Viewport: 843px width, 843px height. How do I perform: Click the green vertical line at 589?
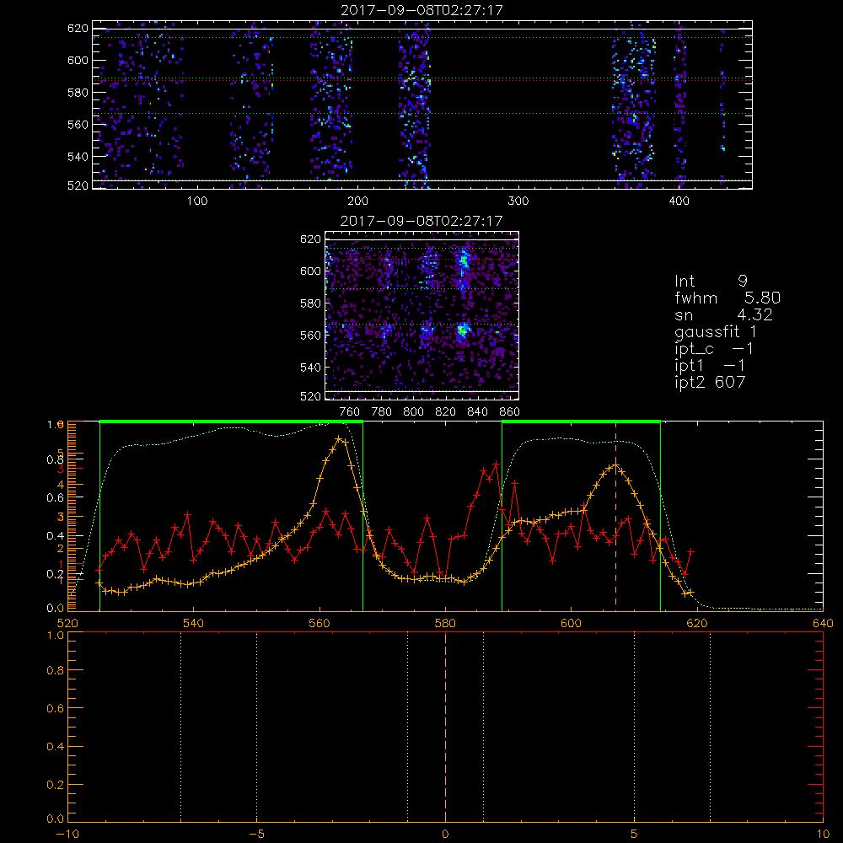[502, 516]
